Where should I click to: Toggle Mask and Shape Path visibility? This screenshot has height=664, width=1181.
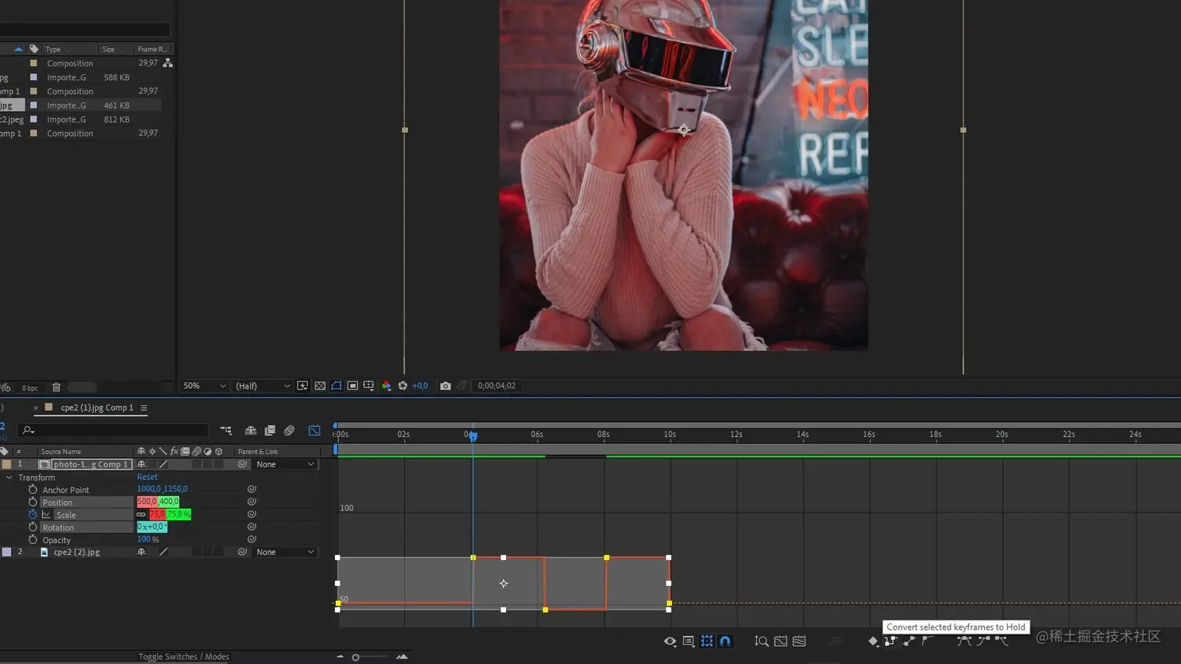(x=336, y=385)
